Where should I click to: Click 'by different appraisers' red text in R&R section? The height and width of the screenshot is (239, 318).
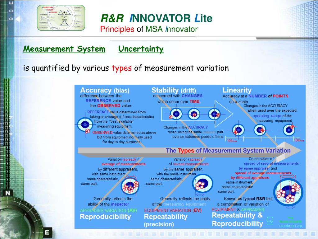click(250, 178)
